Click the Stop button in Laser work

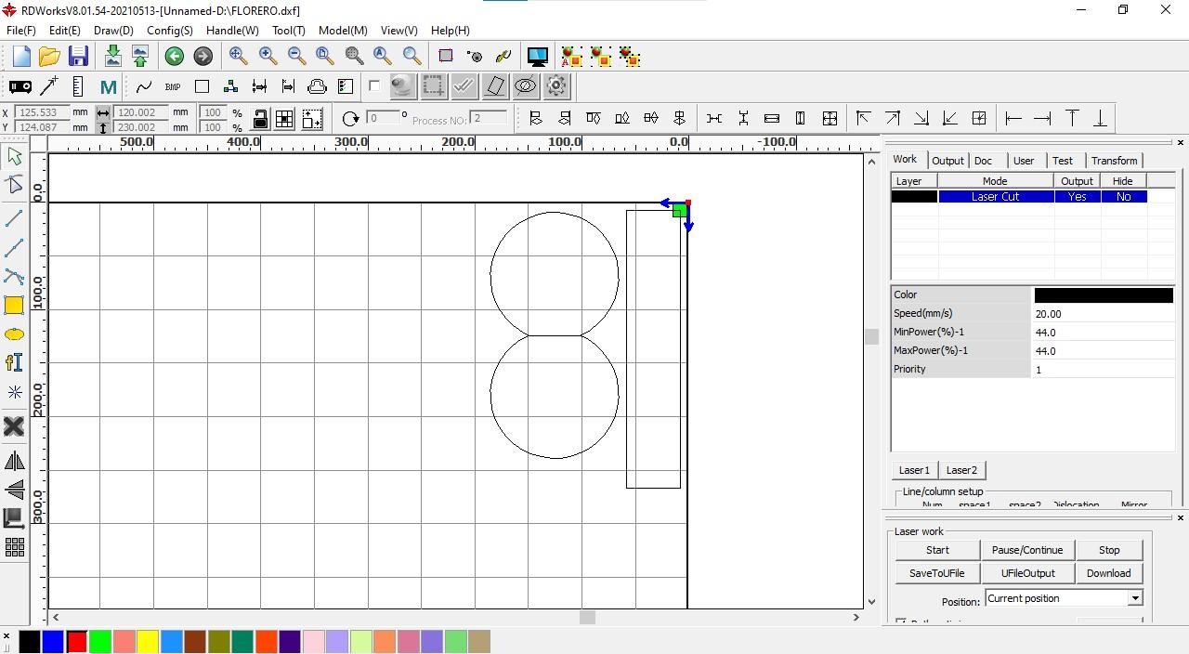pos(1109,550)
